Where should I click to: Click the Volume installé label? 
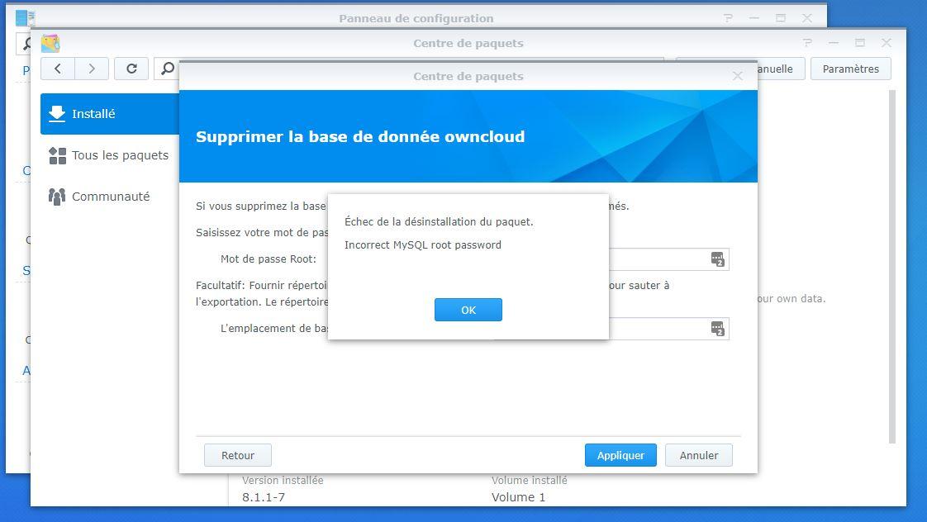point(529,480)
